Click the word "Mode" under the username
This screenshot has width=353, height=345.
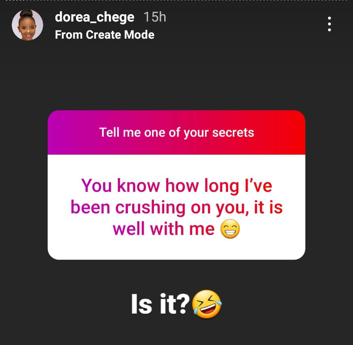(139, 35)
